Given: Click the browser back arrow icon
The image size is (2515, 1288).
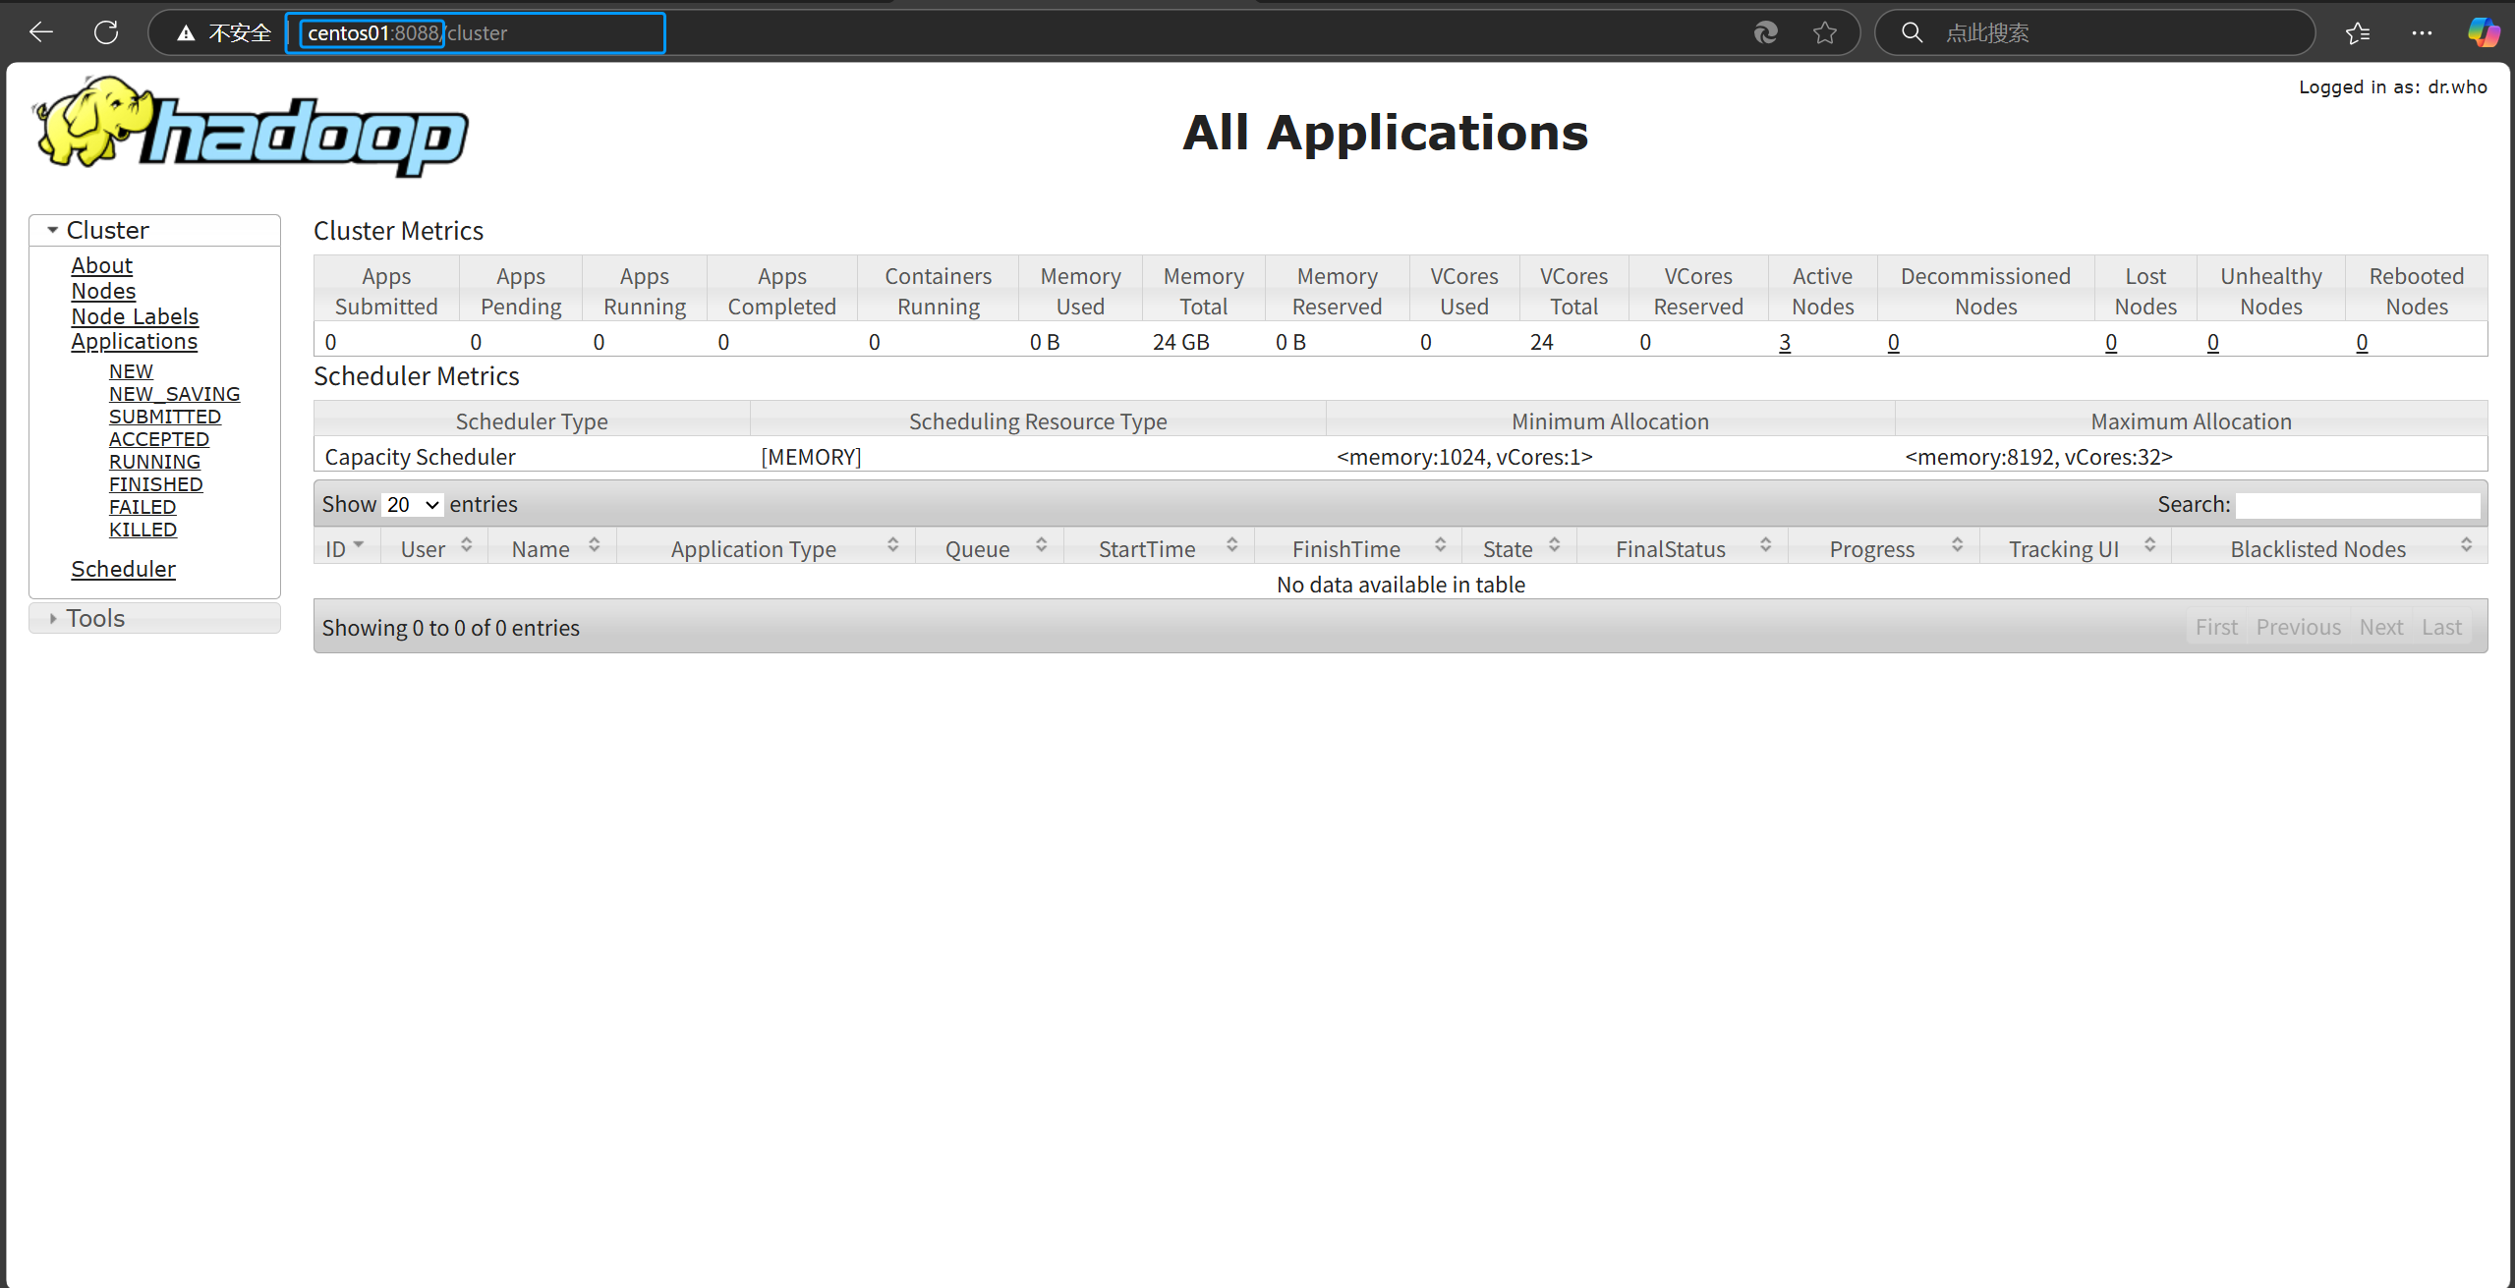Looking at the screenshot, I should point(41,32).
